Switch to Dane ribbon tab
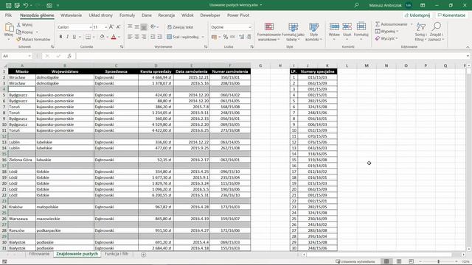 point(147,15)
